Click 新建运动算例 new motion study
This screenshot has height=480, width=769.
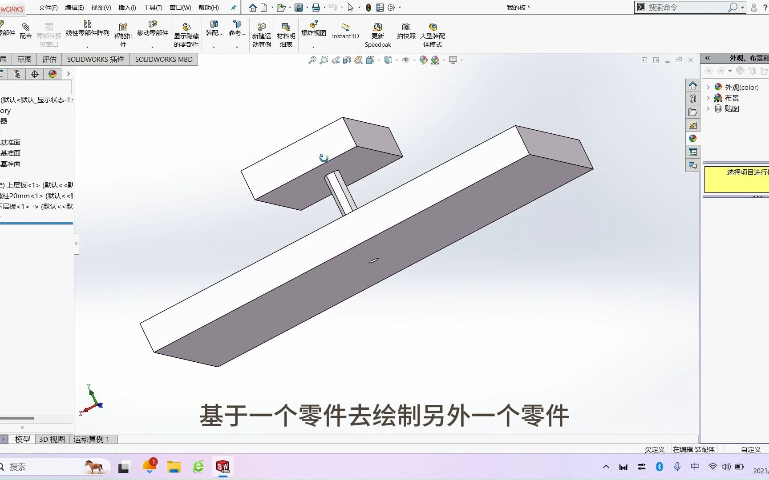pyautogui.click(x=262, y=36)
